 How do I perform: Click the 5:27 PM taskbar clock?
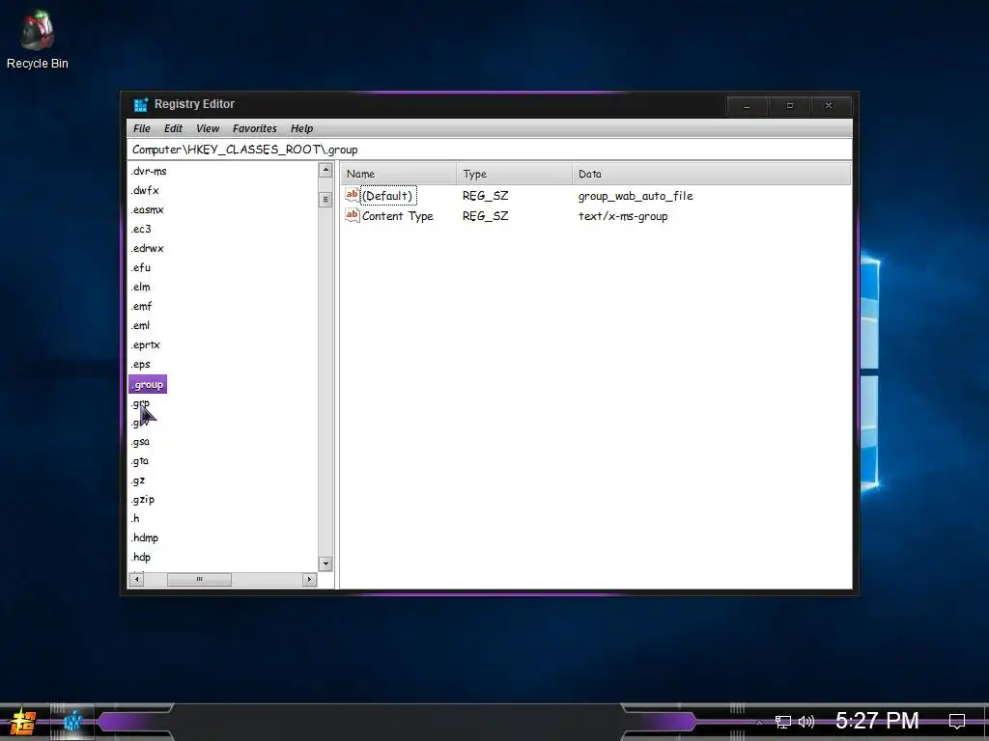pyautogui.click(x=877, y=721)
